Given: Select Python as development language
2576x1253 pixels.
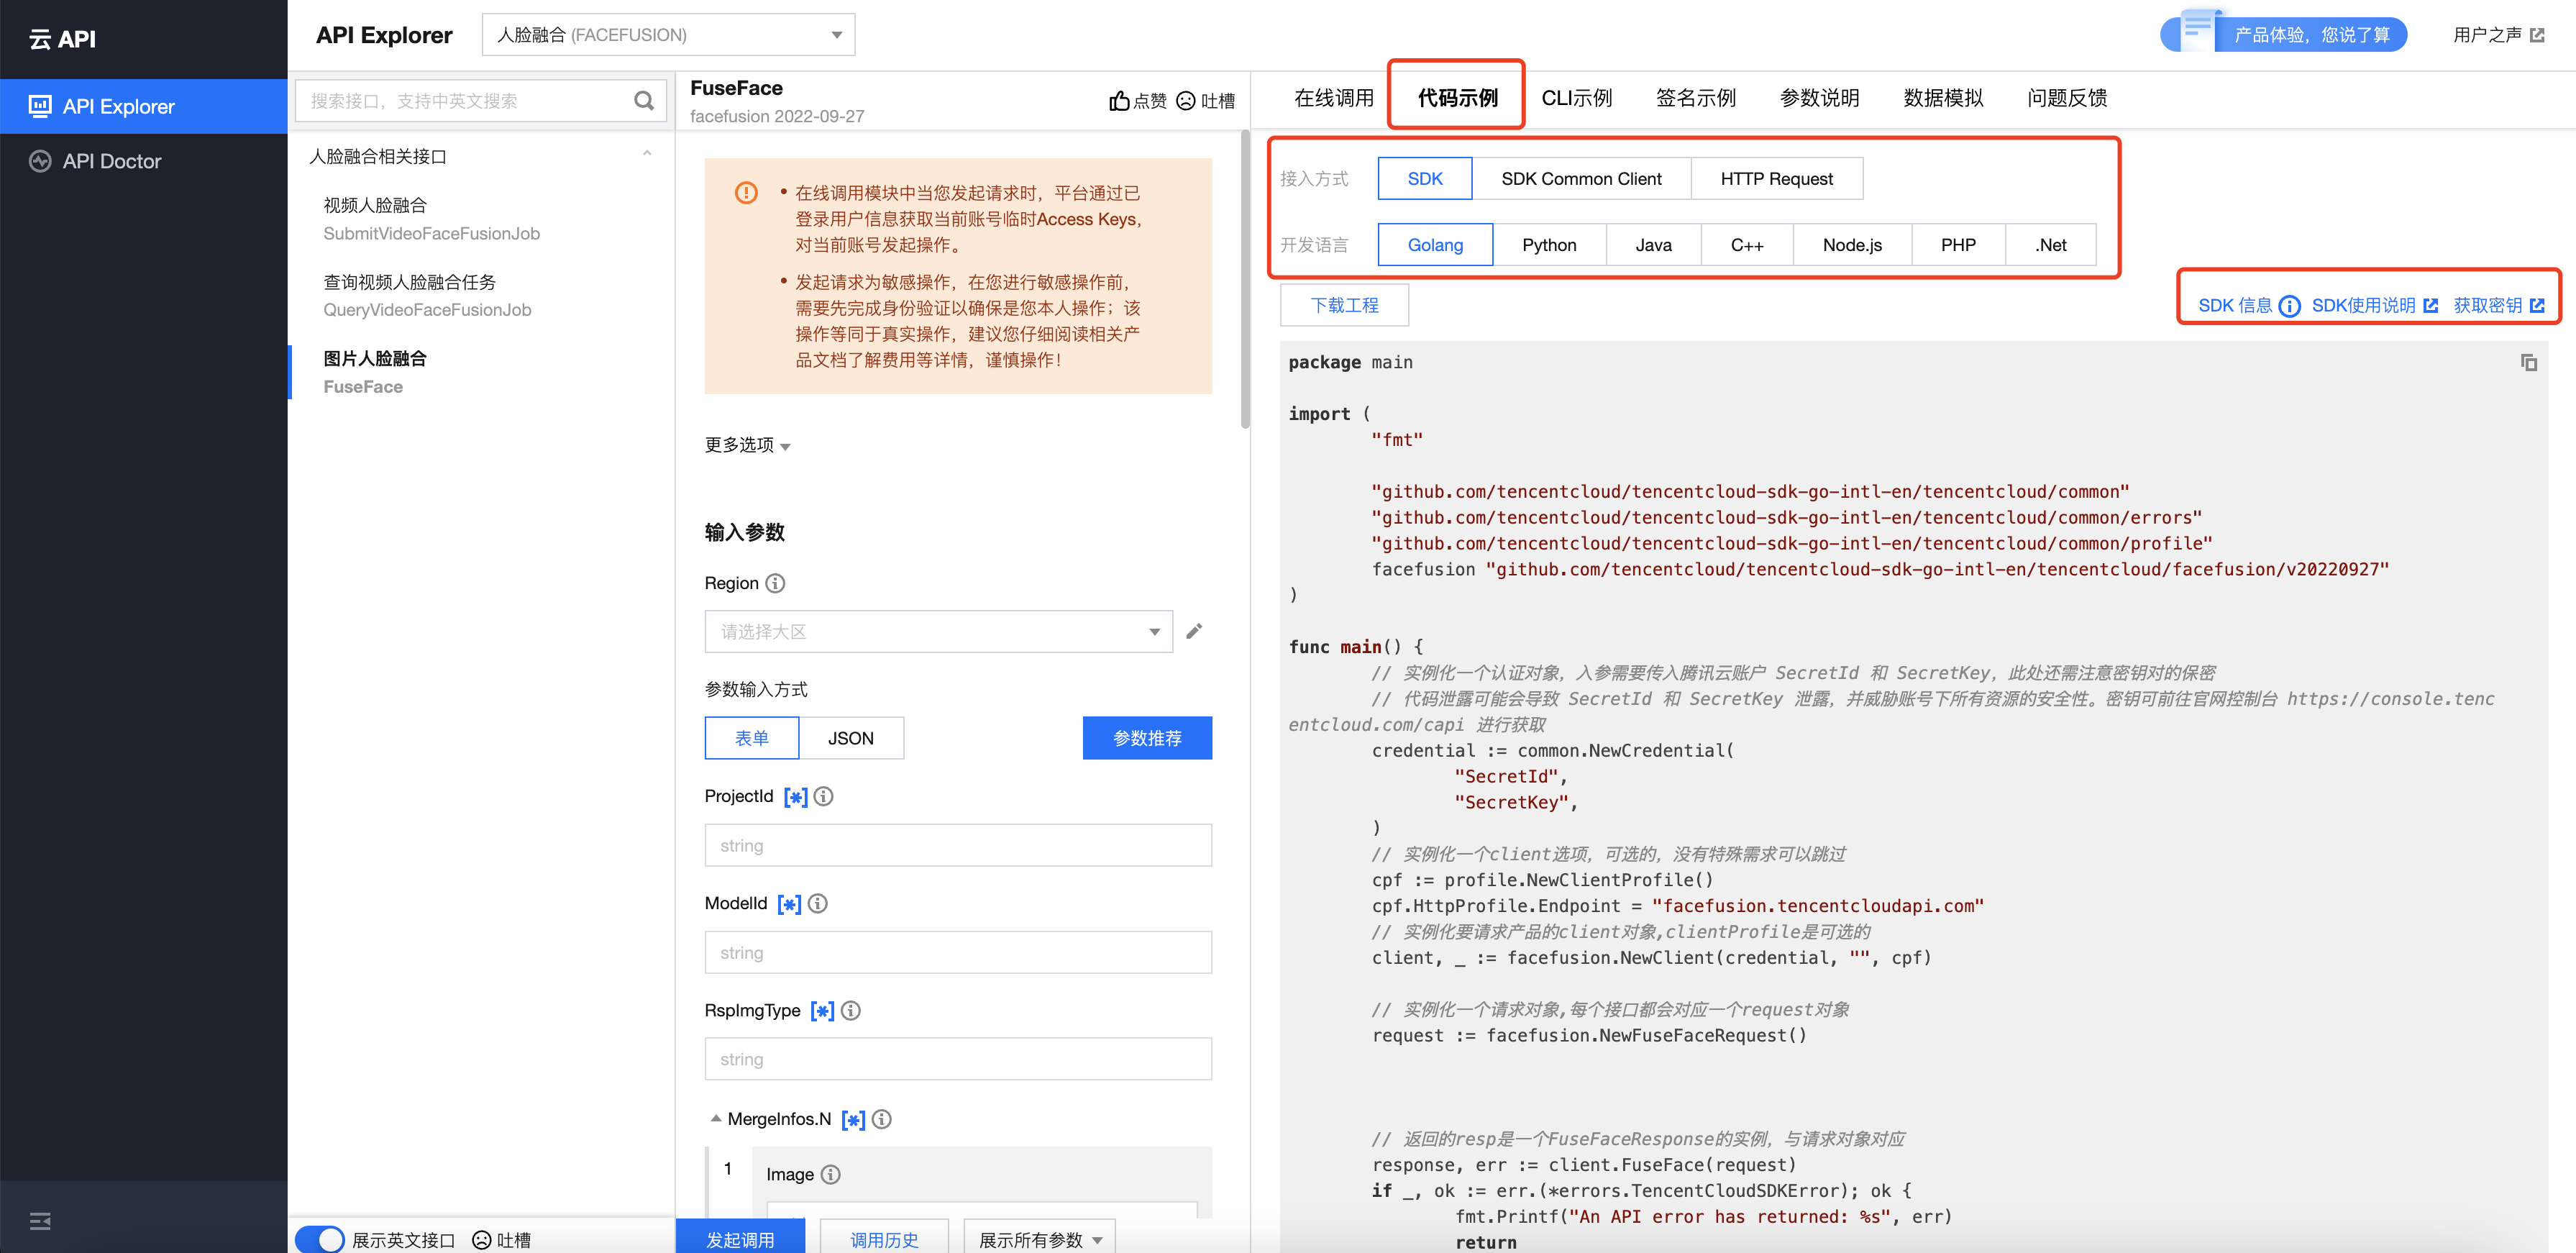Looking at the screenshot, I should click(x=1548, y=245).
